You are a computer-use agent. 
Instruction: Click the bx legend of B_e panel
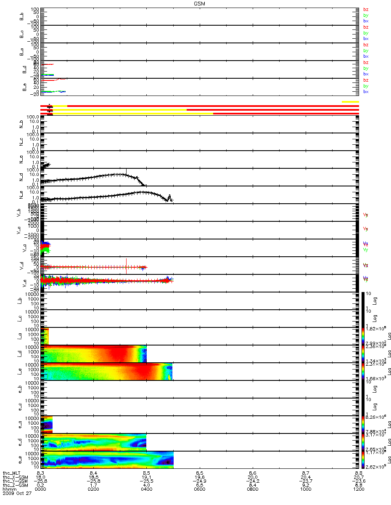coord(366,92)
